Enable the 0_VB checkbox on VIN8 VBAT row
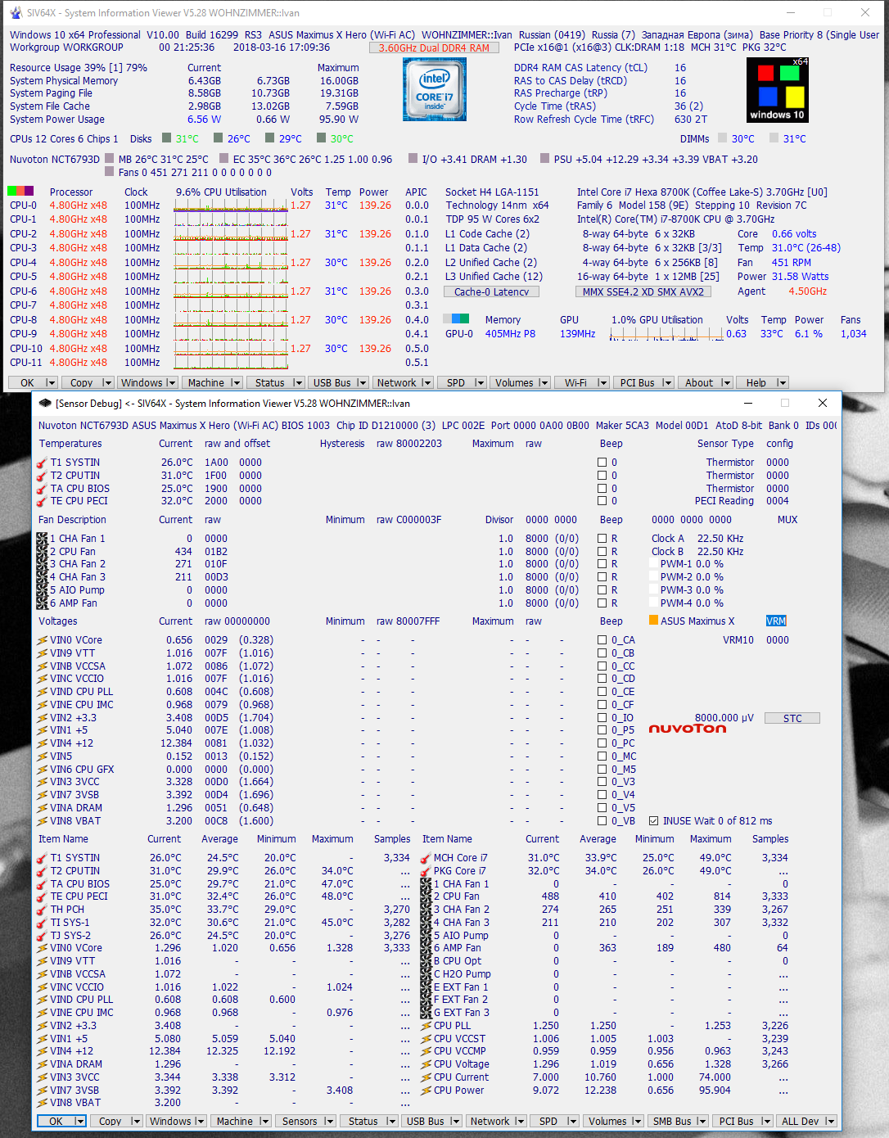Screen dimensions: 889x1138 (602, 821)
